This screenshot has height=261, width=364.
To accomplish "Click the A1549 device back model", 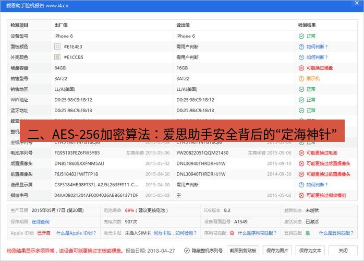I will [241, 222].
